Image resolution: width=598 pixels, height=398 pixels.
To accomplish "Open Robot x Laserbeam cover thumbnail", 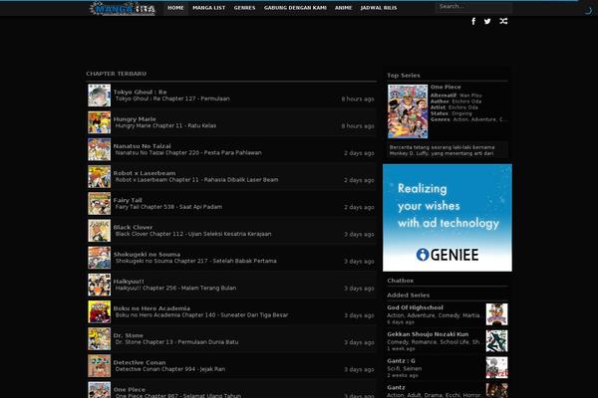I will click(x=99, y=176).
